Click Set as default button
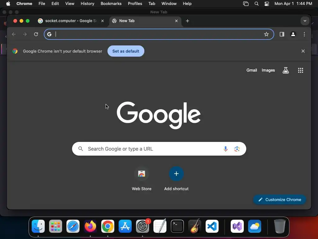The width and height of the screenshot is (318, 239). point(126,51)
